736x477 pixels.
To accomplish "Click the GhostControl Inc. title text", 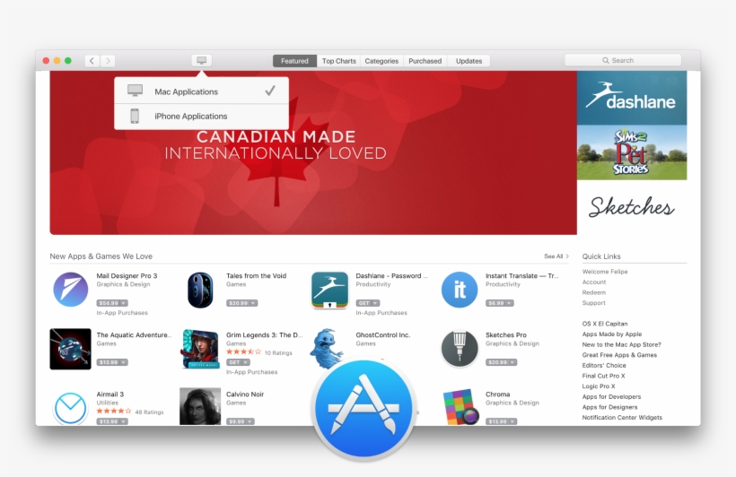I will (383, 334).
